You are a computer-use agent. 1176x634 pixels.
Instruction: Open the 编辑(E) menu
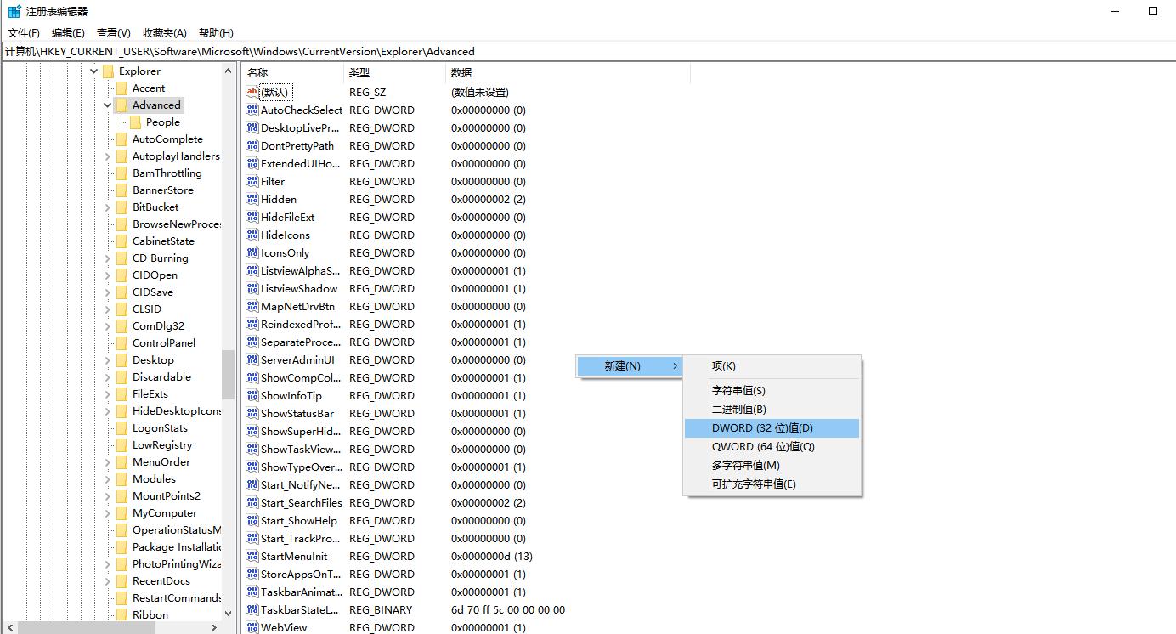tap(68, 33)
